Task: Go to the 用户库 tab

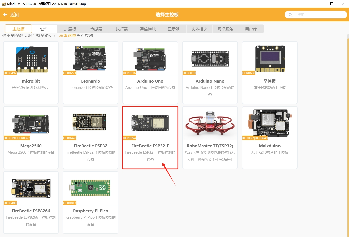Action: click(x=251, y=29)
